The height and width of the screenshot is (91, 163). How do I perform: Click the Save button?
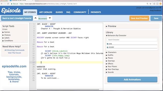coord(156,18)
